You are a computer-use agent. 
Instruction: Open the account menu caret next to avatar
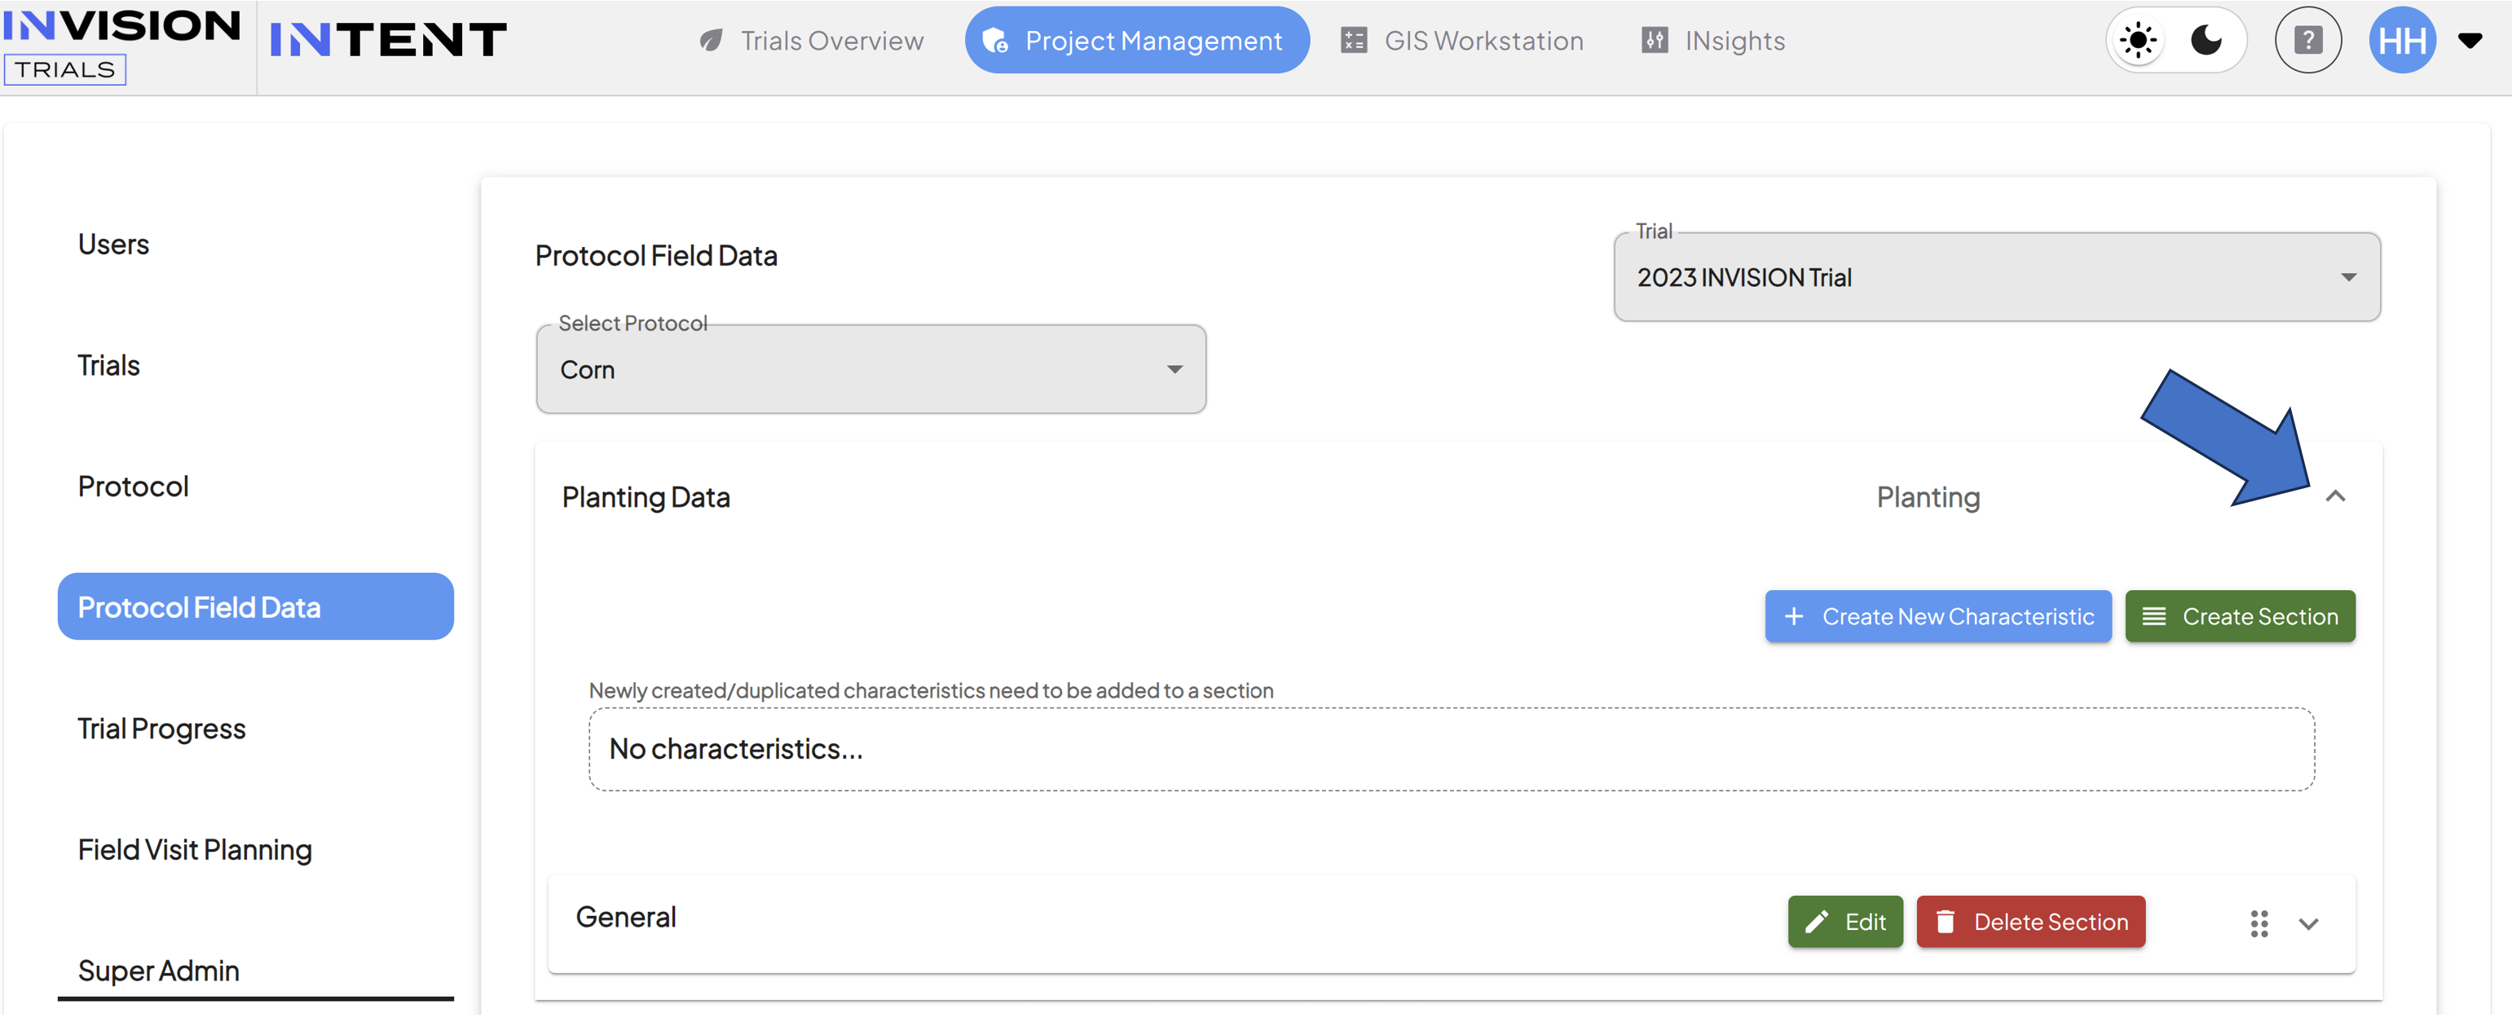(2469, 40)
